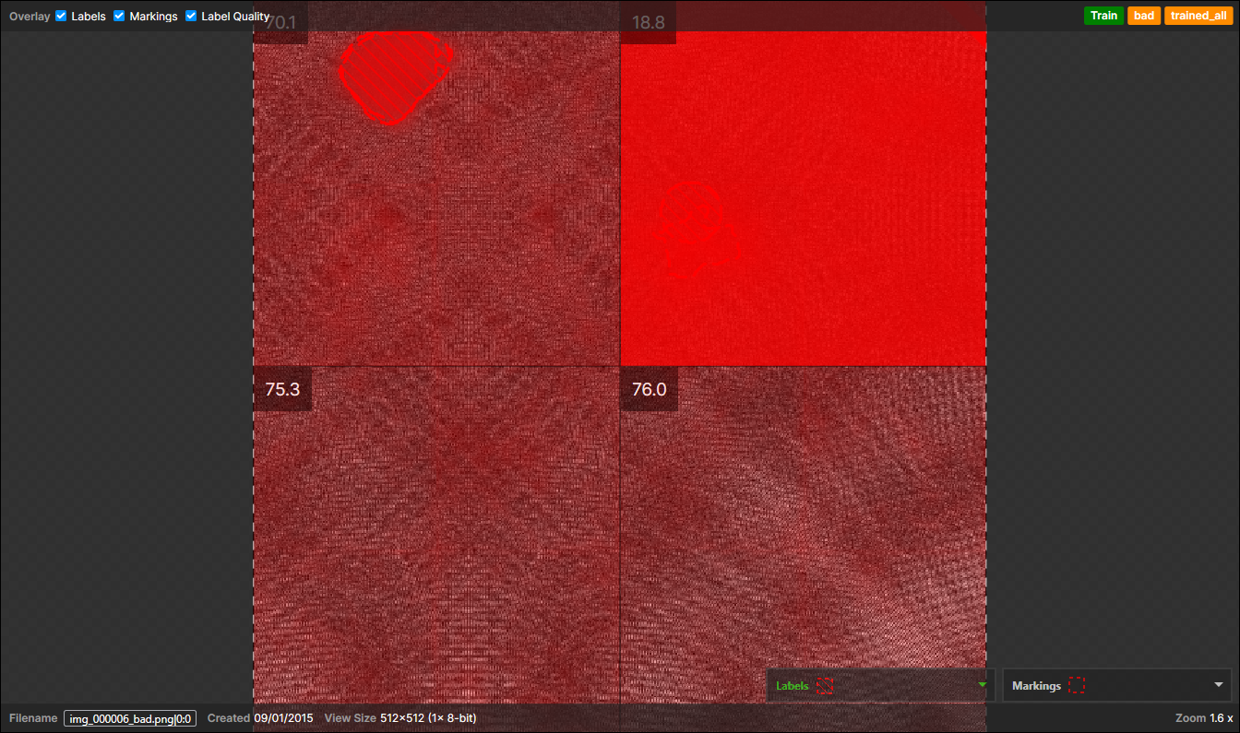Viewport: 1240px width, 733px height.
Task: Click the 76.0 quality score badge
Action: coord(649,389)
